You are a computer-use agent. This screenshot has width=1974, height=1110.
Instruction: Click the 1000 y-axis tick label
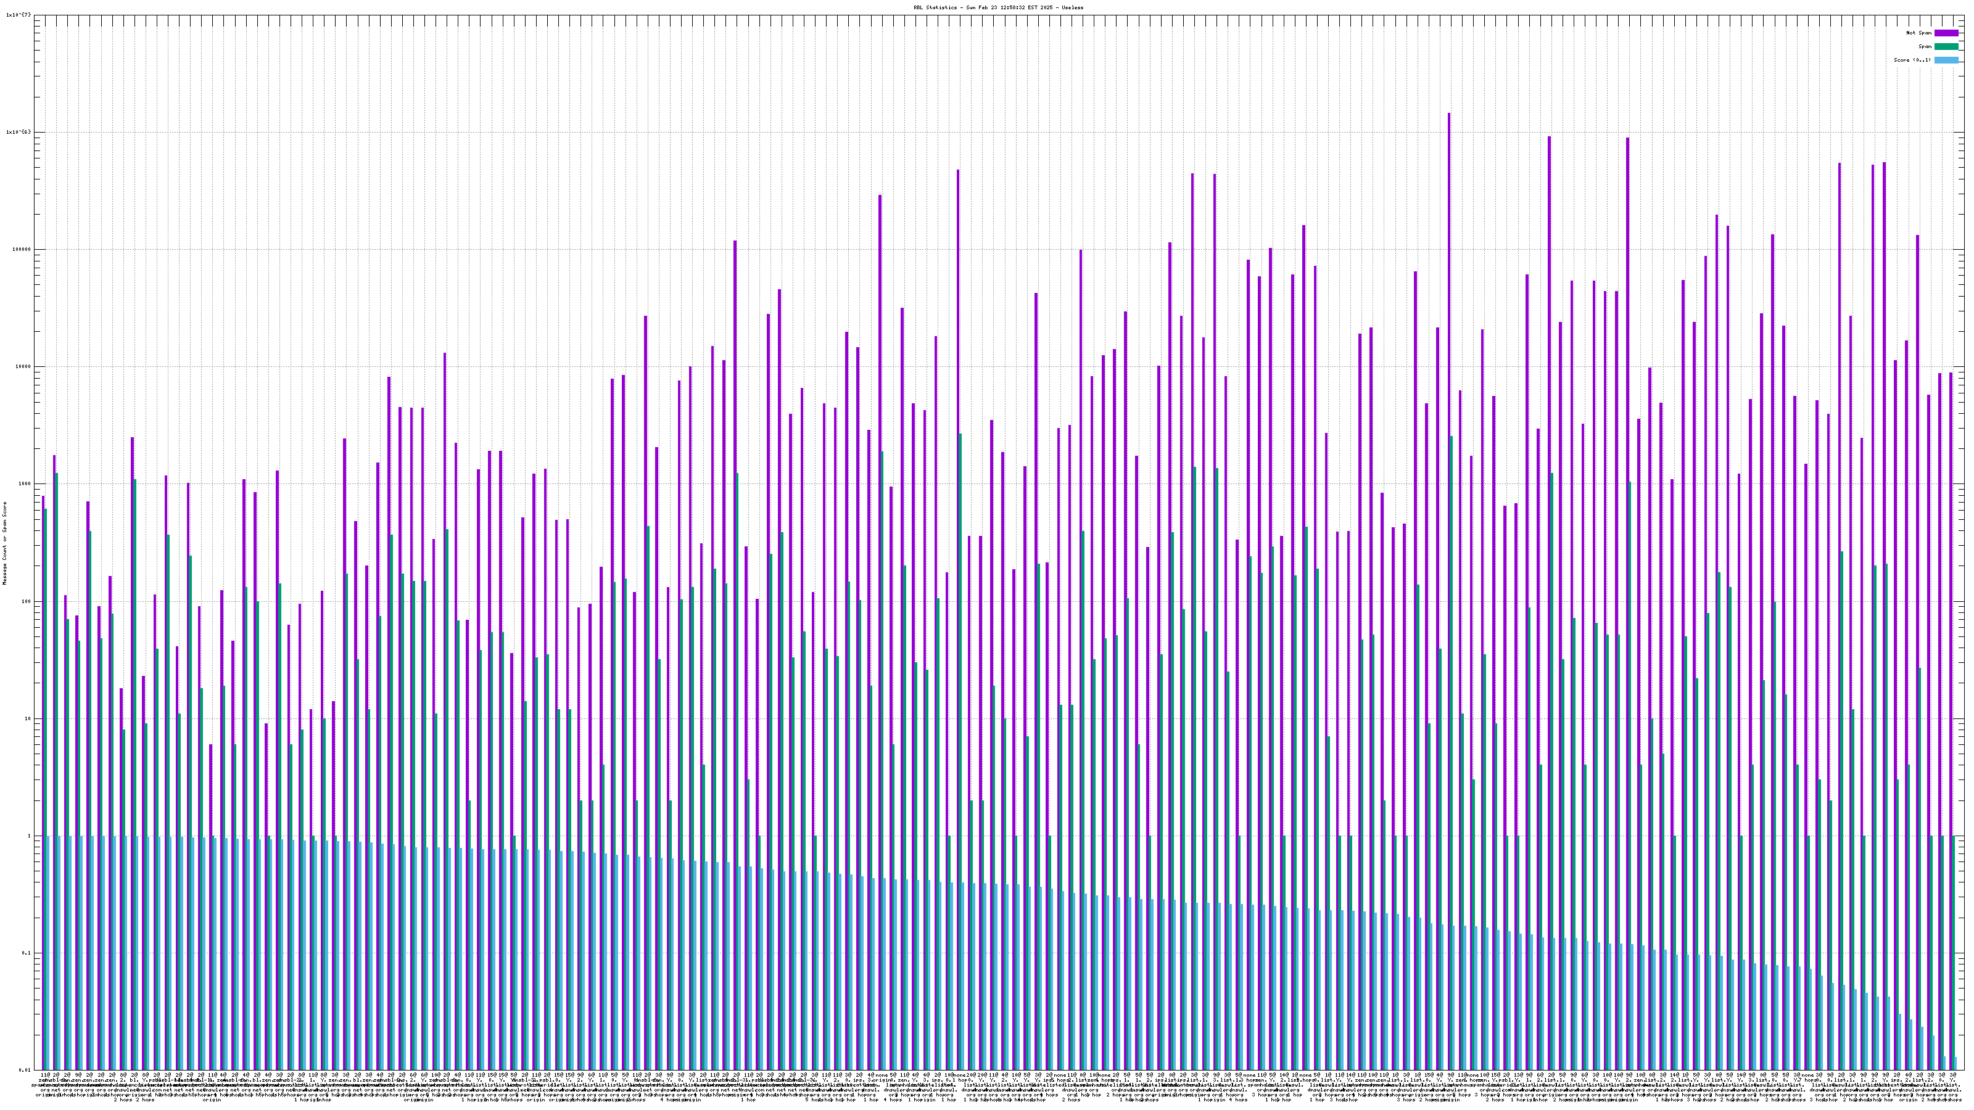pyautogui.click(x=25, y=483)
